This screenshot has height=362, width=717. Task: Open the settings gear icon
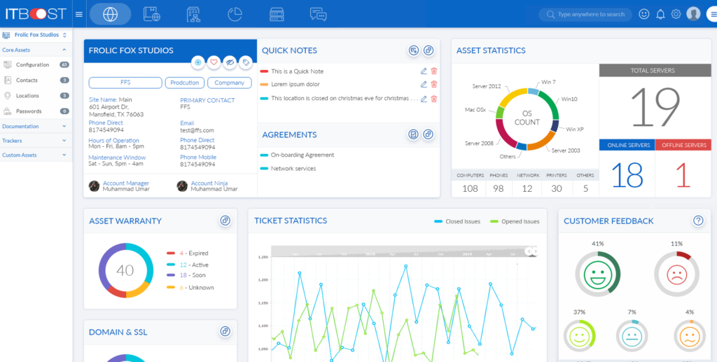coord(676,14)
